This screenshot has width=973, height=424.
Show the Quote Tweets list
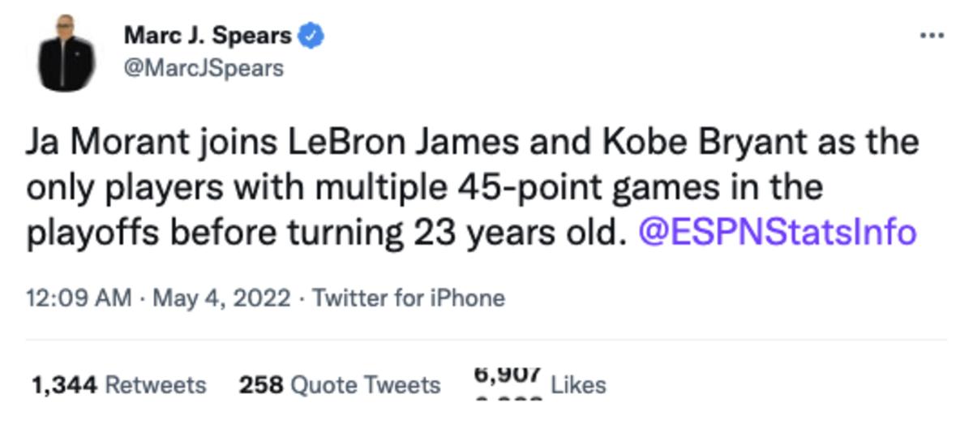coord(366,384)
